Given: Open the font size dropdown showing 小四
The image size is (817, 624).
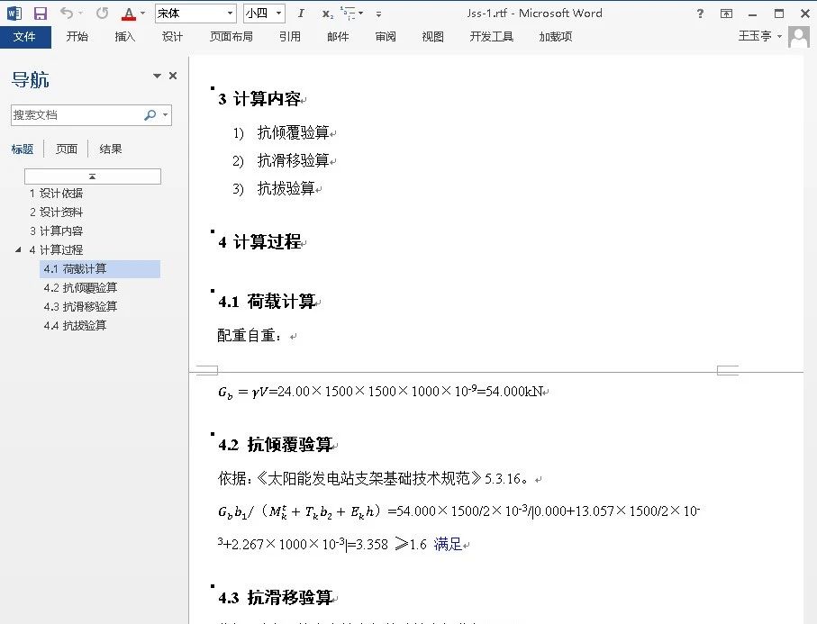Looking at the screenshot, I should point(264,14).
